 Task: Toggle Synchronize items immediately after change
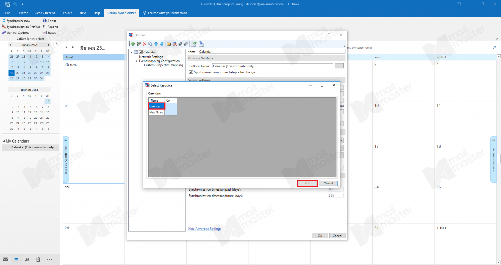point(191,72)
